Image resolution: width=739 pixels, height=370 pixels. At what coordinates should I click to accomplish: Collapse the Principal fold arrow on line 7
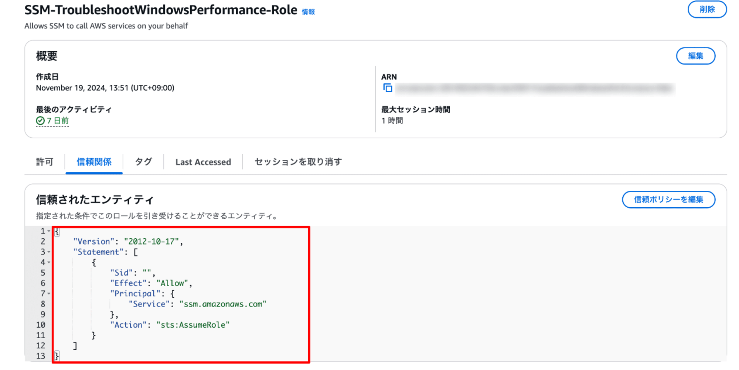(x=49, y=294)
